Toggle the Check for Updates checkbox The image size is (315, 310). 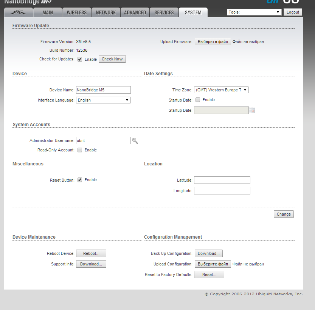coord(80,59)
